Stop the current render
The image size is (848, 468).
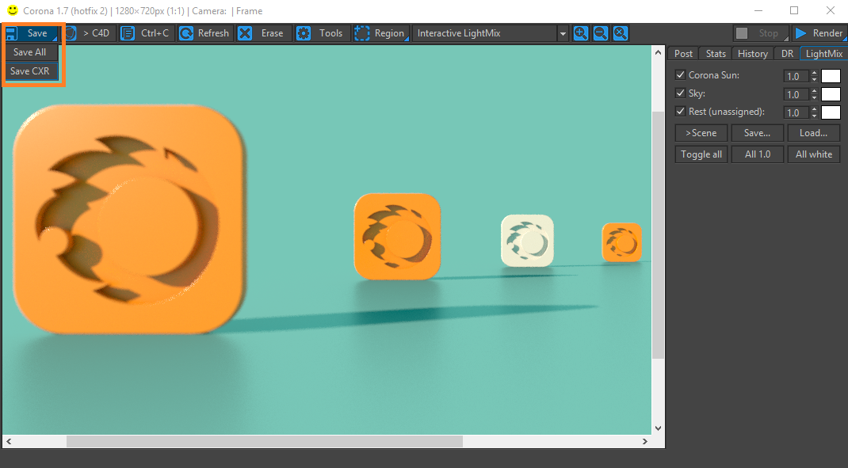coord(761,33)
